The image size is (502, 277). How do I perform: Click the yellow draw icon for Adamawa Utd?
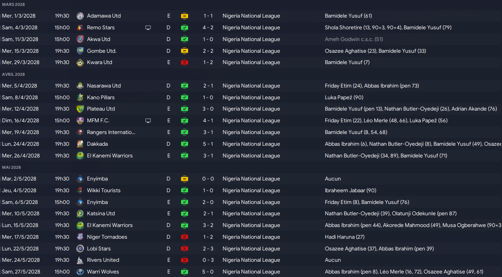click(x=185, y=16)
